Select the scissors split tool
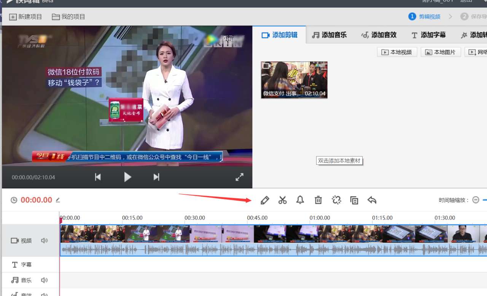This screenshot has width=487, height=296. point(282,200)
